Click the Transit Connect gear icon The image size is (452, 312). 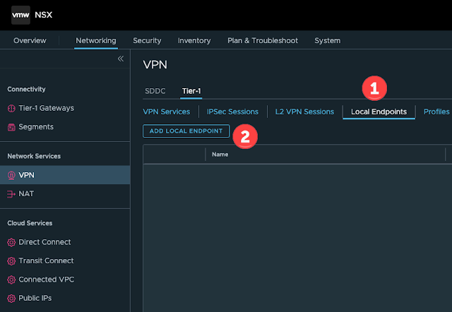pyautogui.click(x=11, y=261)
